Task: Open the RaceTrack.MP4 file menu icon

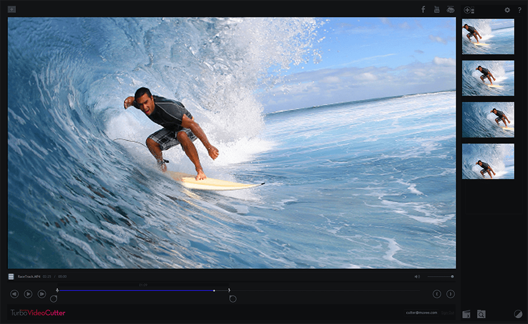Action: click(x=10, y=275)
